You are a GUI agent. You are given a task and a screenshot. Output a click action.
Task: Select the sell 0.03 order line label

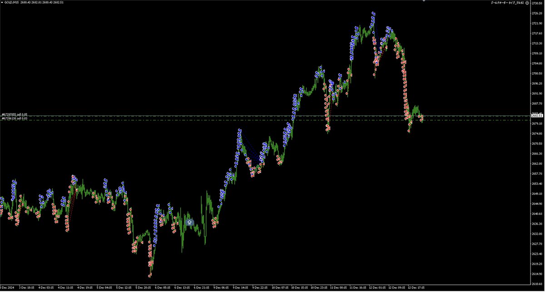coord(14,119)
